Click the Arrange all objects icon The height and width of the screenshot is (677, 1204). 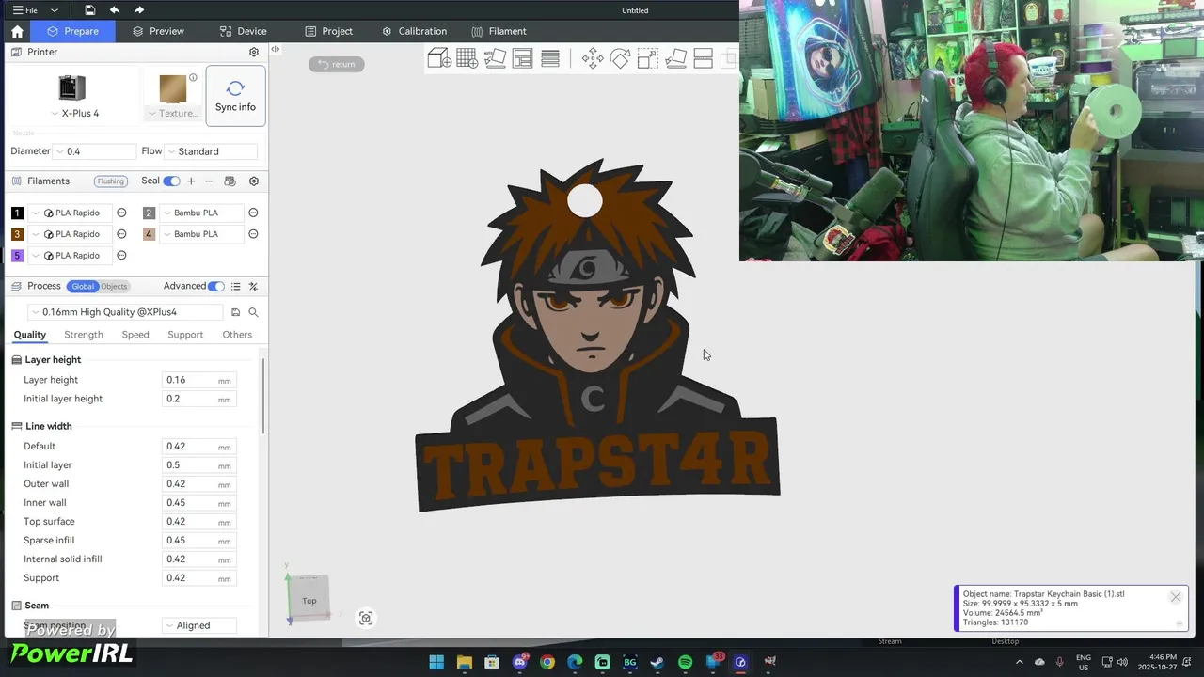coord(523,58)
